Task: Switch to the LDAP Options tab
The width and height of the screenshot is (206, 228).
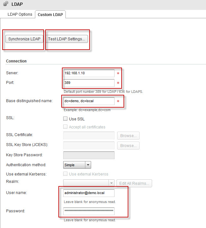Action: point(20,14)
